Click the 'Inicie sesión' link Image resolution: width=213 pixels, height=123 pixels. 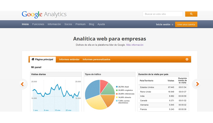(x=163, y=24)
